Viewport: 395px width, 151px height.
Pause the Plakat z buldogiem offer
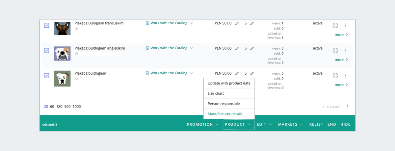[335, 75]
